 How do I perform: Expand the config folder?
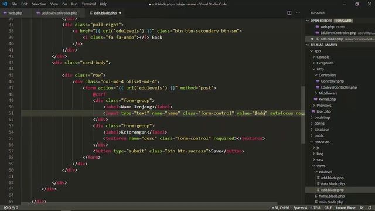[x=319, y=124]
